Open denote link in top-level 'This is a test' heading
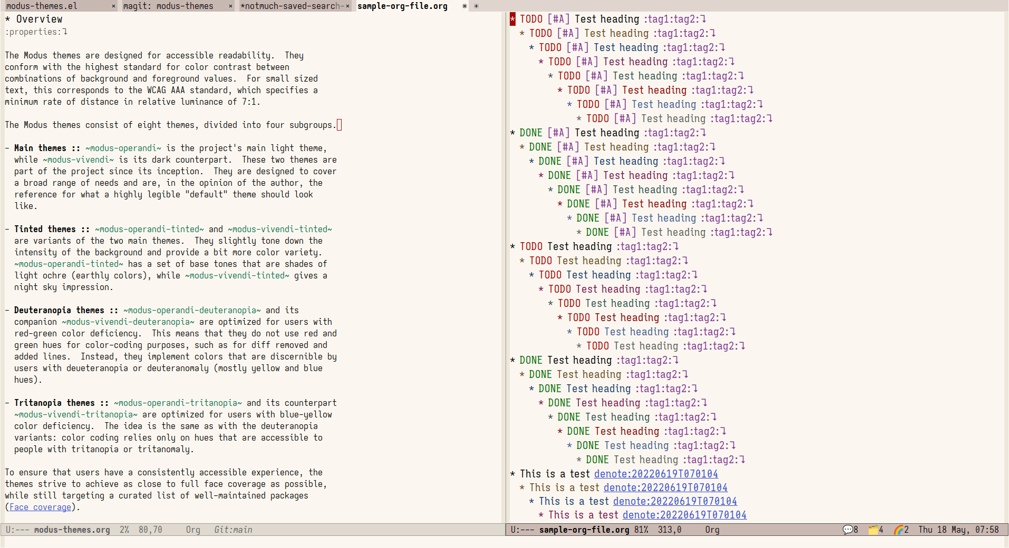Screen dimensions: 1009x548 click(656, 474)
